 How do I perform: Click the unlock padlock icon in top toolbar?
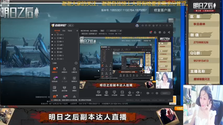click(155, 32)
